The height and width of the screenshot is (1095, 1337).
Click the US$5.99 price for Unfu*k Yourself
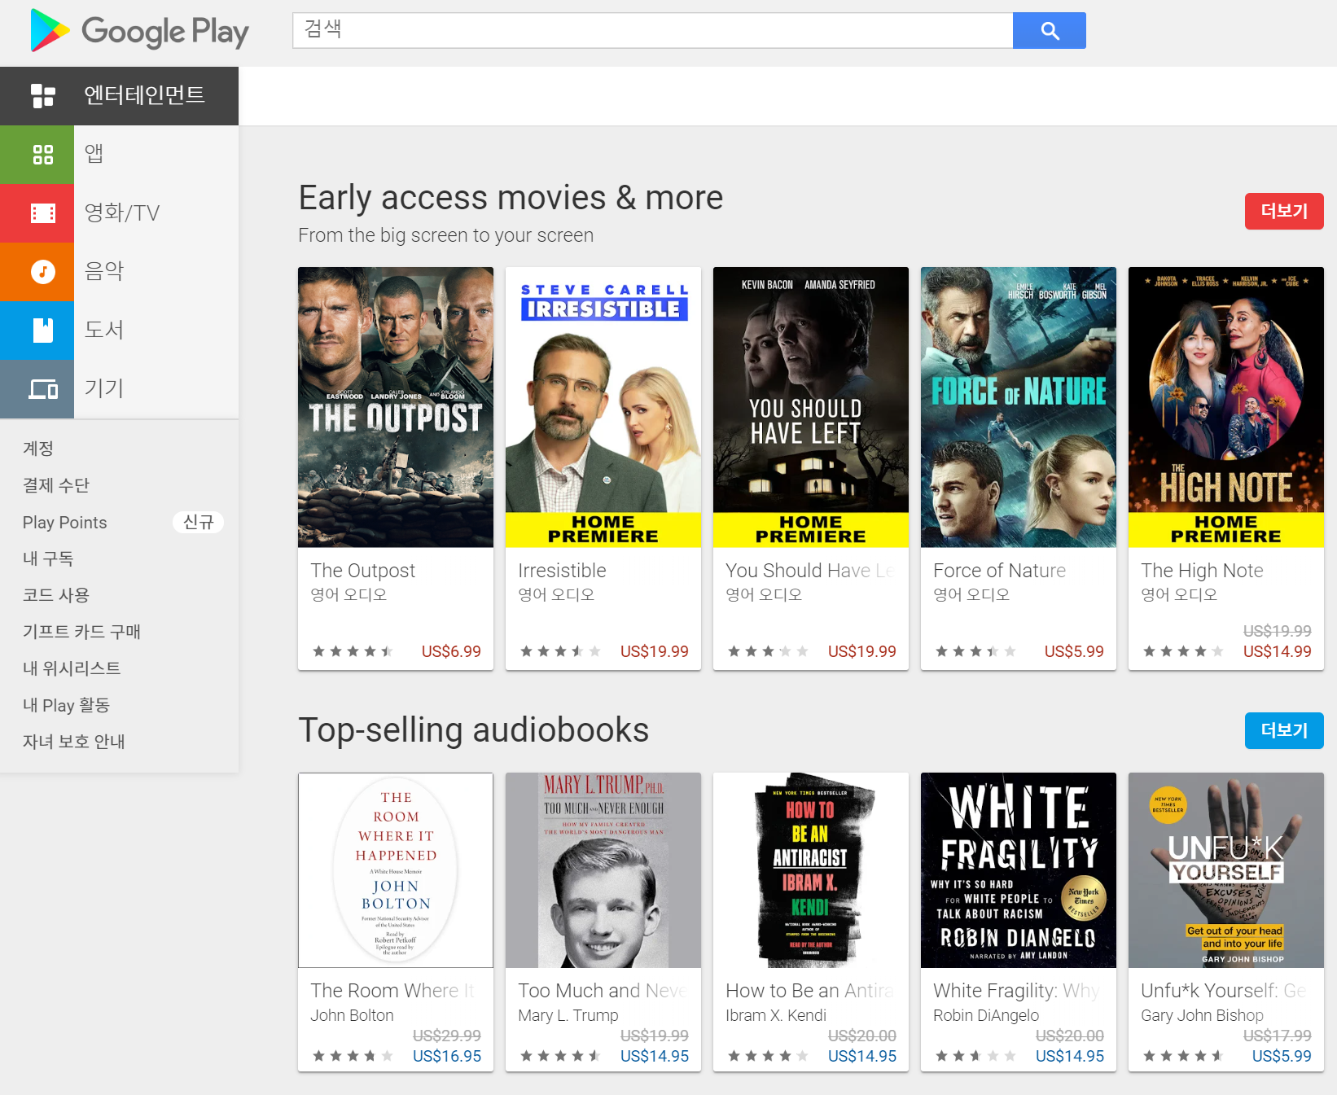[1282, 1056]
